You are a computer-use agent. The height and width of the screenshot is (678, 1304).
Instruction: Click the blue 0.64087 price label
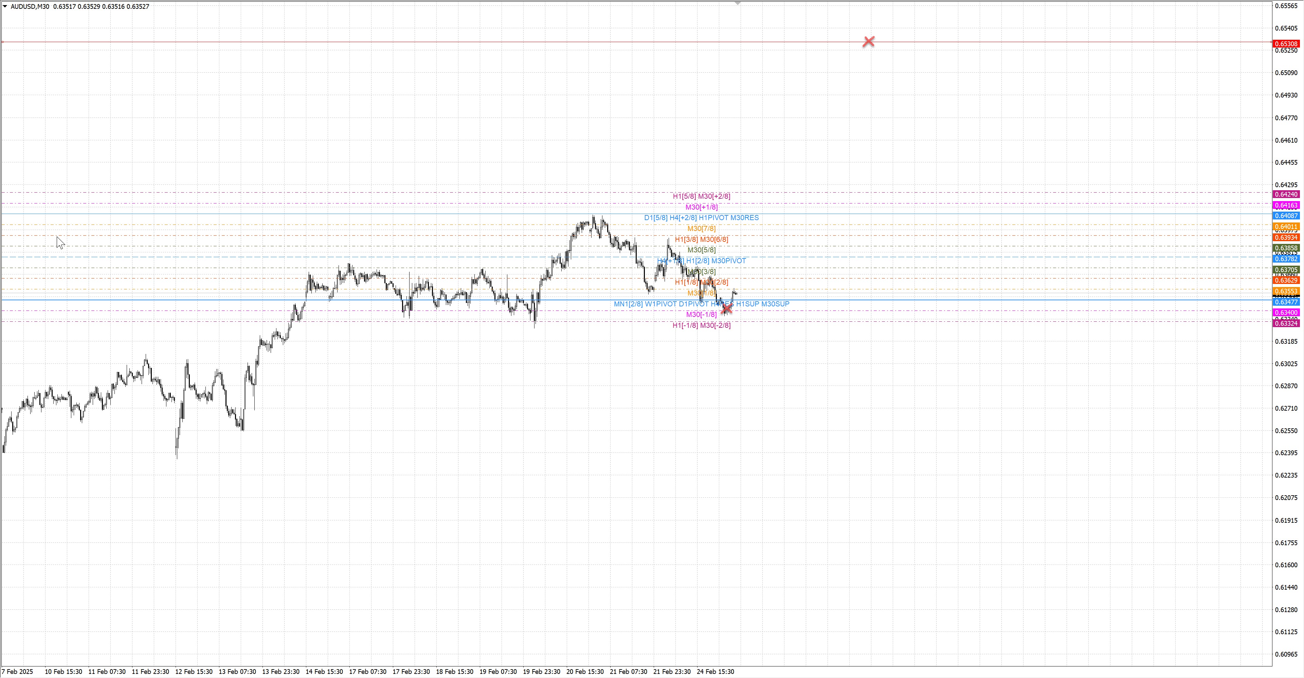click(x=1286, y=216)
